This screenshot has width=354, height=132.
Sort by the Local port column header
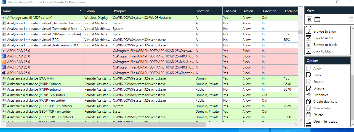(x=291, y=11)
